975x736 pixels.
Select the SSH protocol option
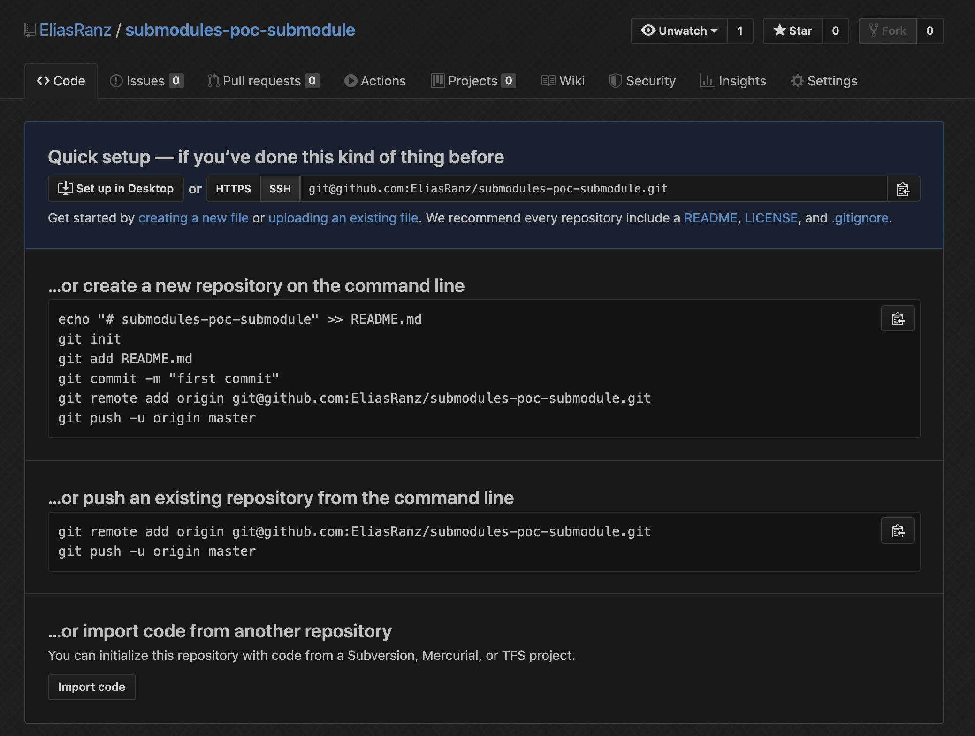tap(280, 189)
